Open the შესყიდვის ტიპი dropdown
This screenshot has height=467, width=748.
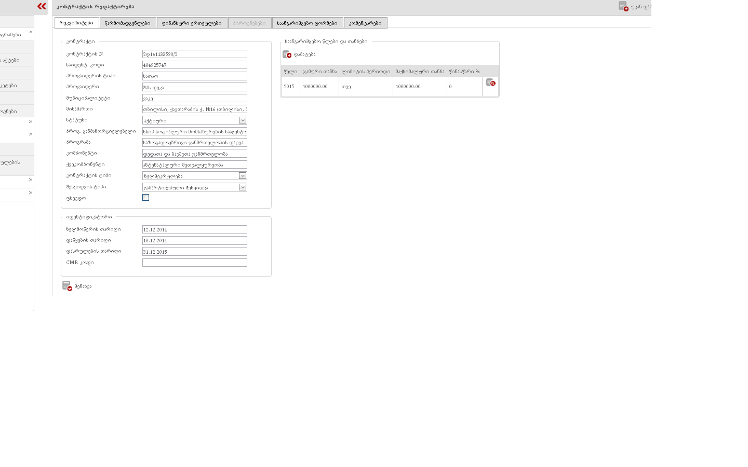(242, 187)
